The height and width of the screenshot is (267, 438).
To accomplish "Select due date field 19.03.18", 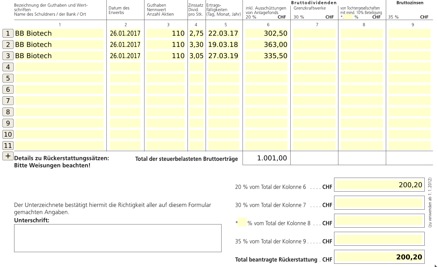I will click(x=224, y=44).
